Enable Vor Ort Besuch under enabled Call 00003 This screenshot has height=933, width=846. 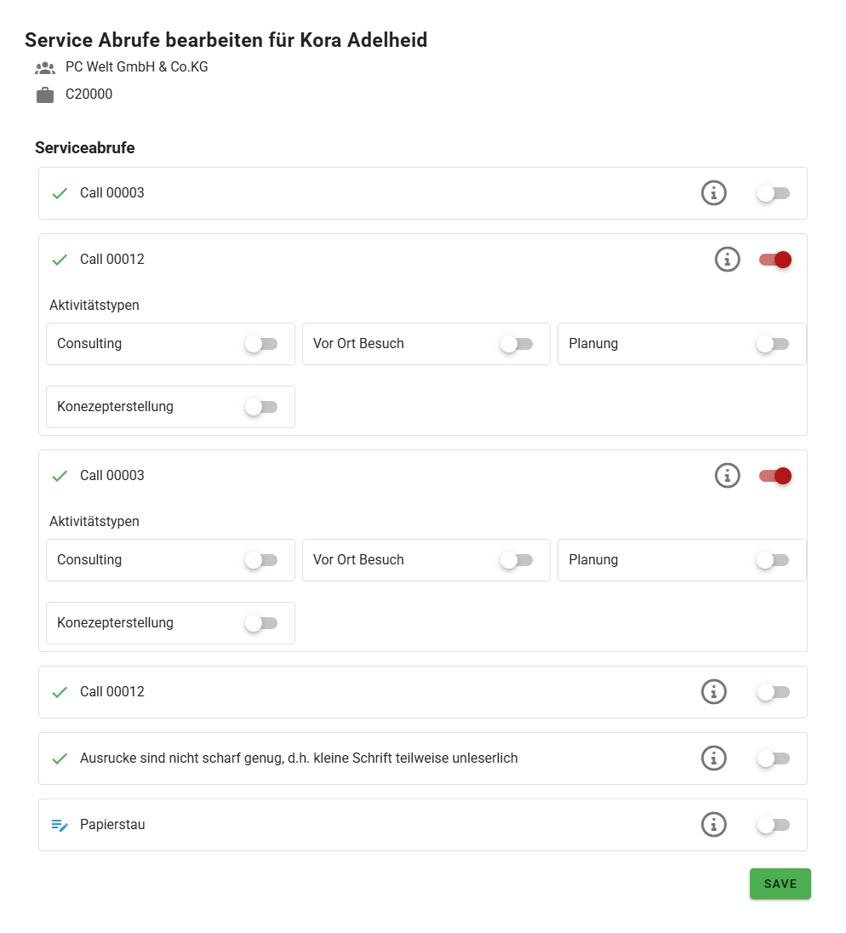click(516, 560)
